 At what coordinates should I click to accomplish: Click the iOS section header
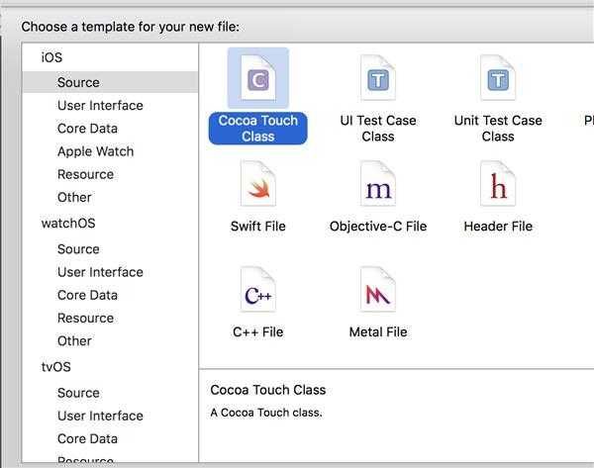tap(51, 57)
